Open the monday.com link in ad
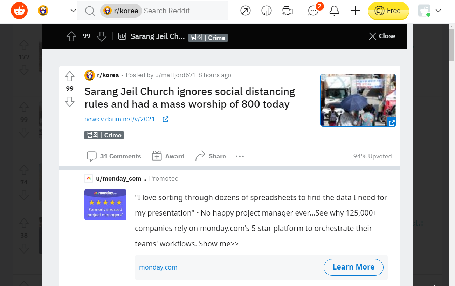This screenshot has height=286, width=455. pyautogui.click(x=158, y=267)
